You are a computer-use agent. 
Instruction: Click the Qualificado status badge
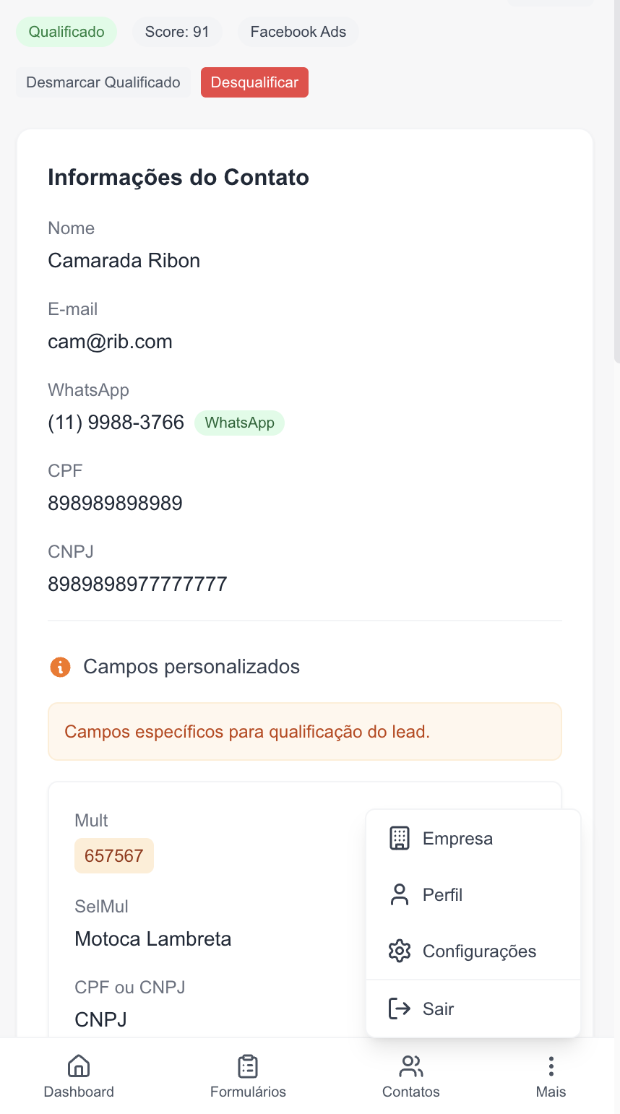click(66, 32)
